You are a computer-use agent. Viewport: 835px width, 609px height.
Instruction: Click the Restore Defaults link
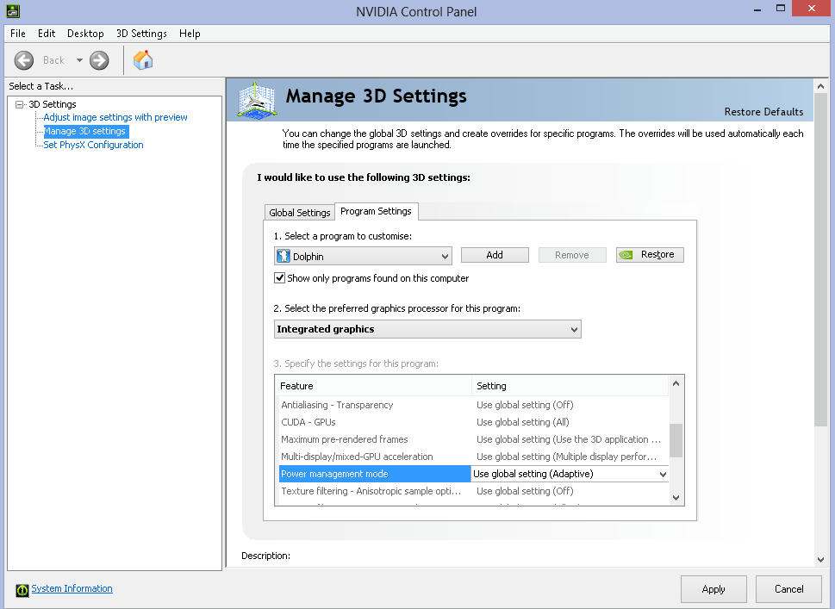point(763,112)
